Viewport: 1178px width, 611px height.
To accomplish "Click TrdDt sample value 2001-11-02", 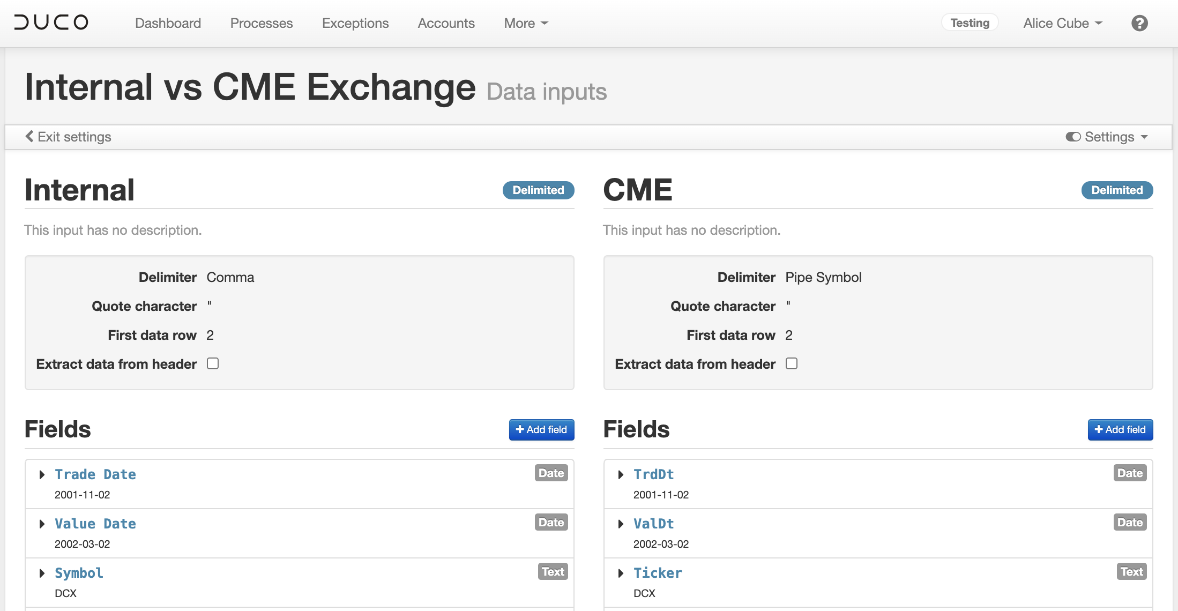I will pyautogui.click(x=661, y=495).
